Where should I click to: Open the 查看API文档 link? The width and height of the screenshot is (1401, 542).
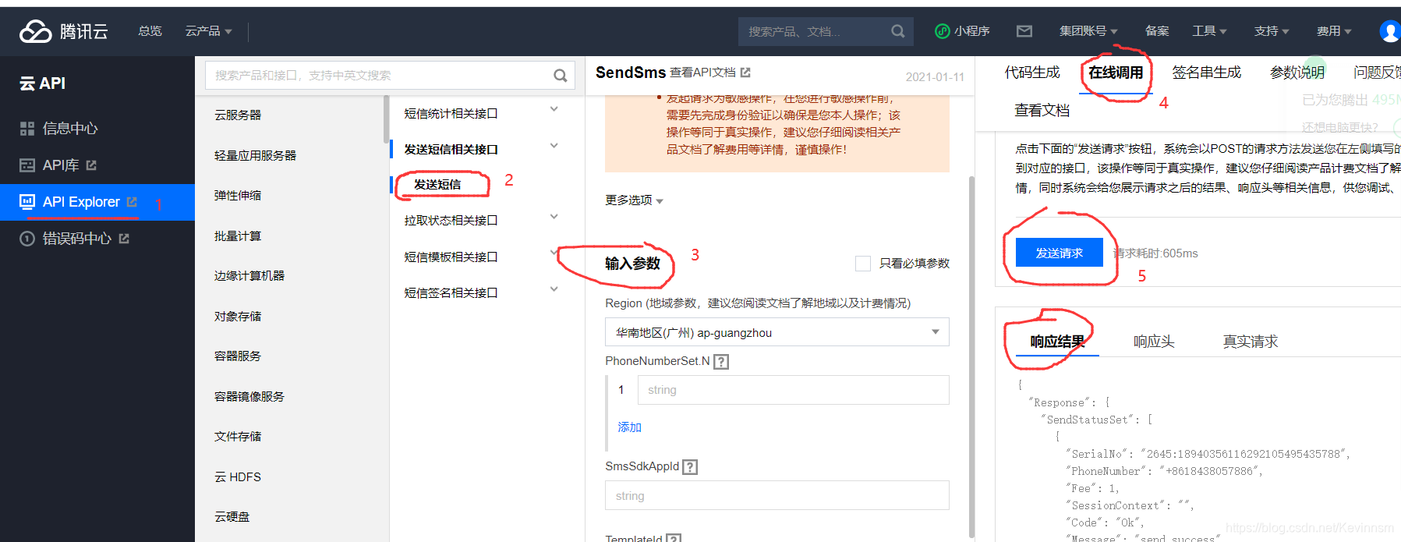coord(709,73)
